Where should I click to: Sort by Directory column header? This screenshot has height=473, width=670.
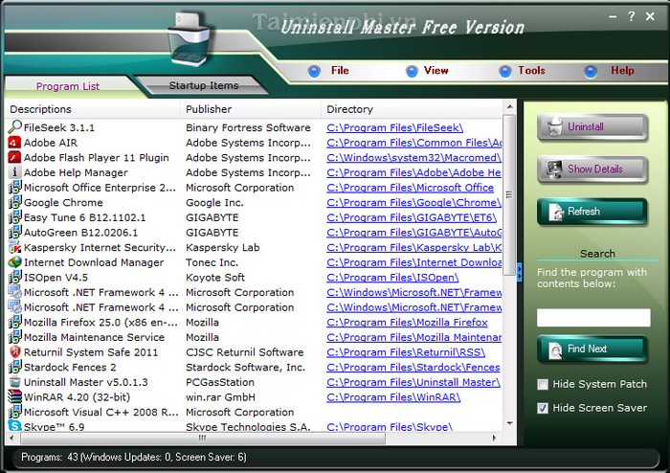tap(412, 109)
